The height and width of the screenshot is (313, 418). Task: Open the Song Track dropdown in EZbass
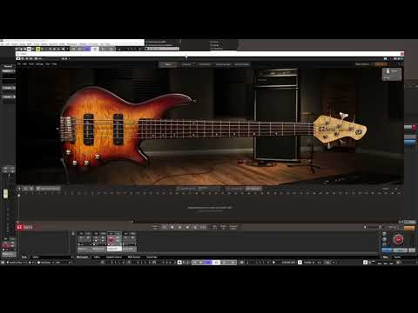48,189
